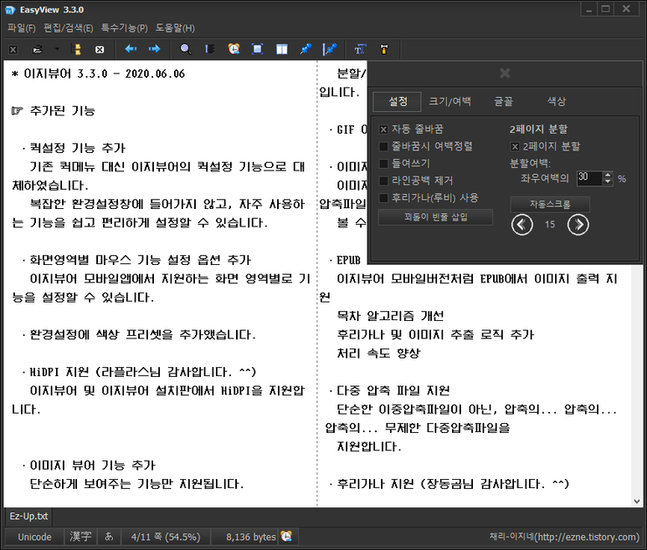Click the '처리 속도 향상' line
647x550 pixels.
click(378, 353)
